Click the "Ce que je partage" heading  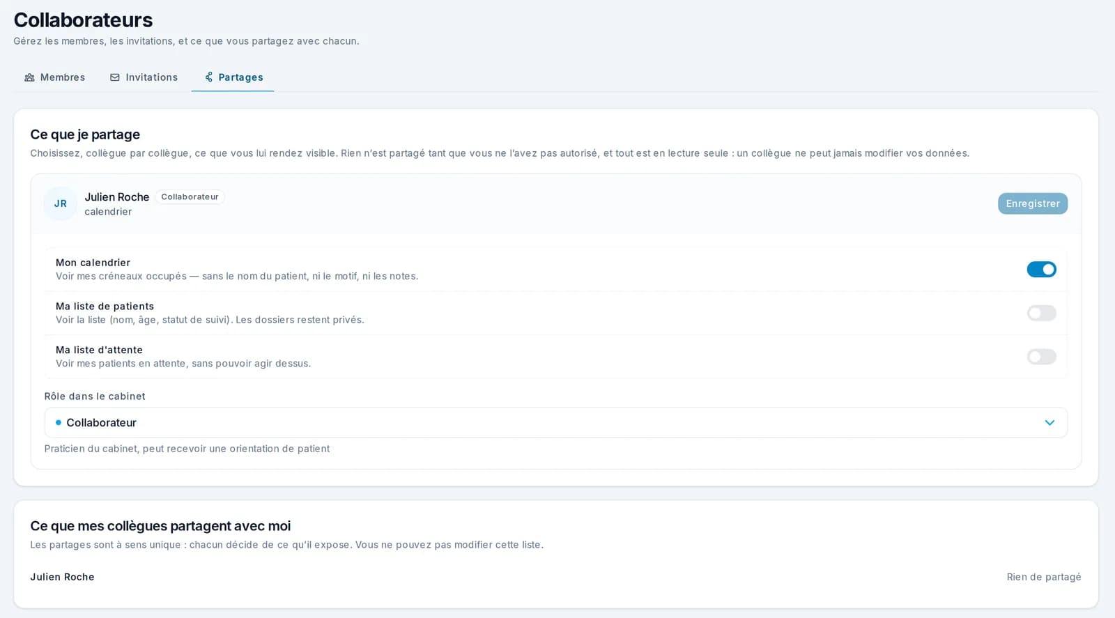tap(85, 134)
